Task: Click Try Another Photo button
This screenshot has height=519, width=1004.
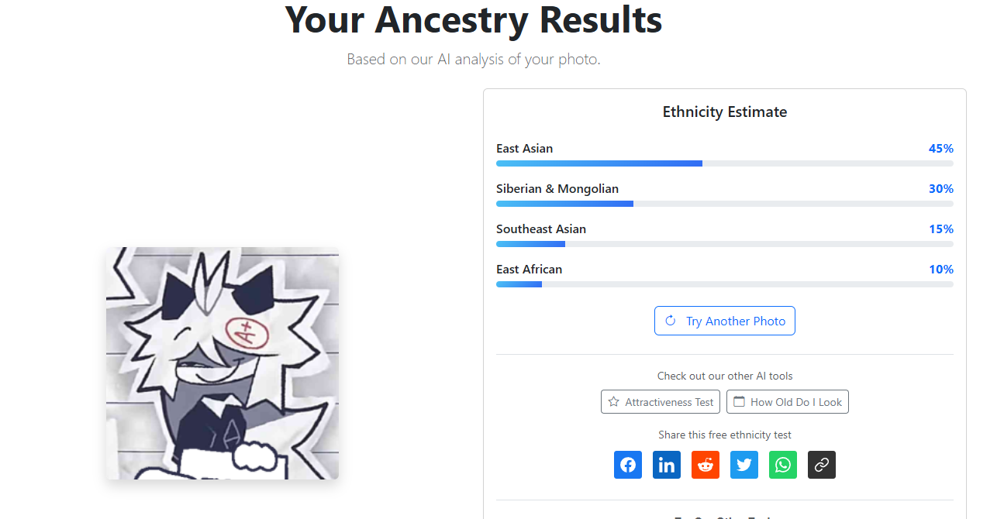Action: click(x=725, y=321)
